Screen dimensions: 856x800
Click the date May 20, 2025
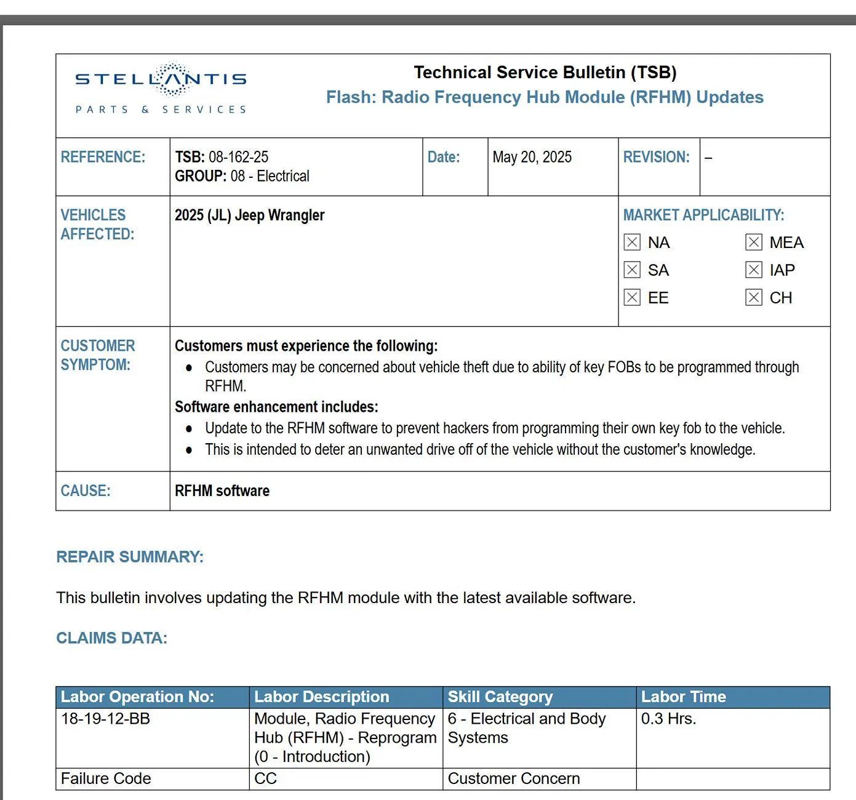click(532, 157)
